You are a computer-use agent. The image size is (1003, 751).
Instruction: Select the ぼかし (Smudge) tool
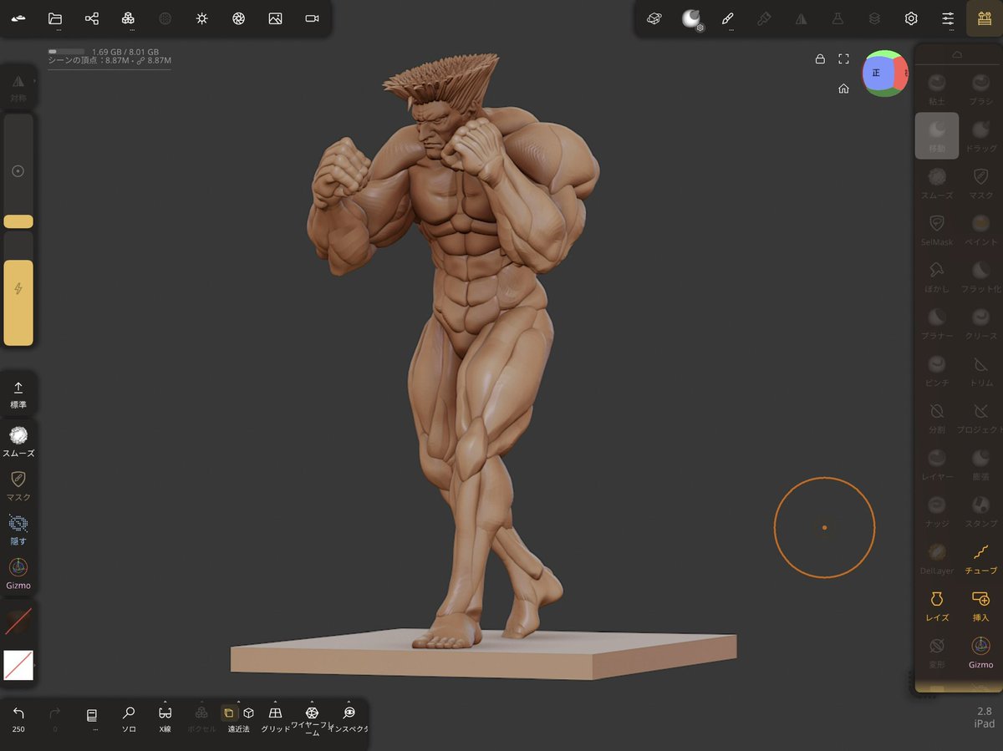937,277
